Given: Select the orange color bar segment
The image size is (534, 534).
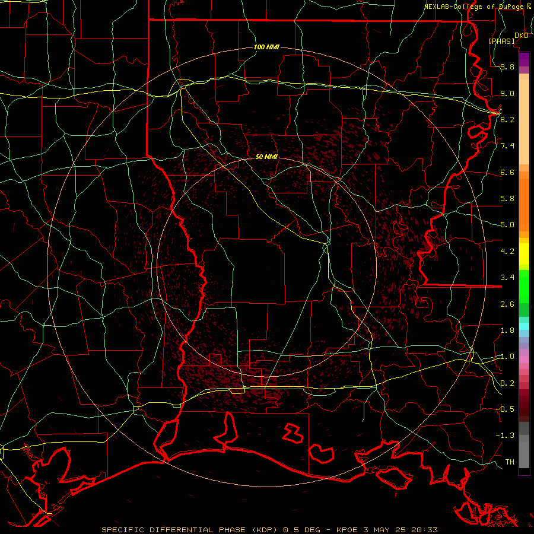Looking at the screenshot, I should (x=524, y=205).
